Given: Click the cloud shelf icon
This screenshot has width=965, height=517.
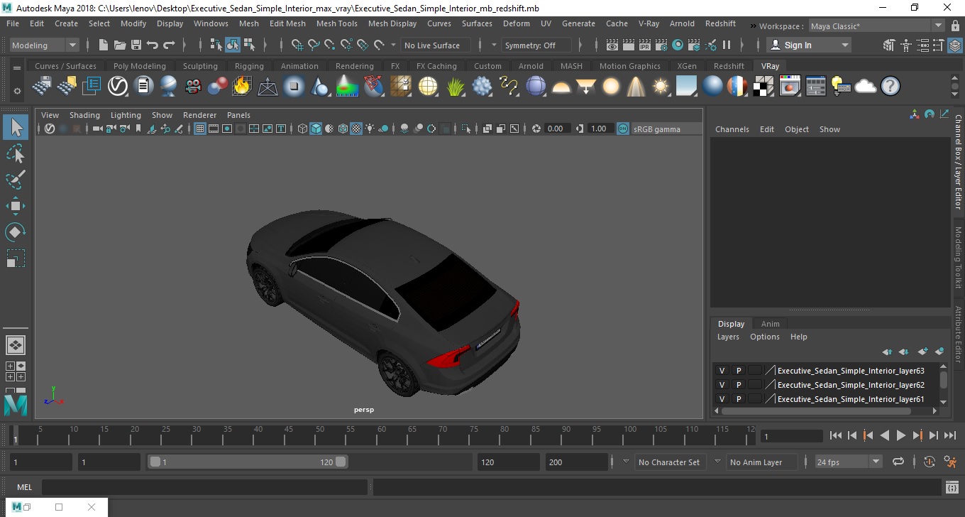Looking at the screenshot, I should point(866,87).
